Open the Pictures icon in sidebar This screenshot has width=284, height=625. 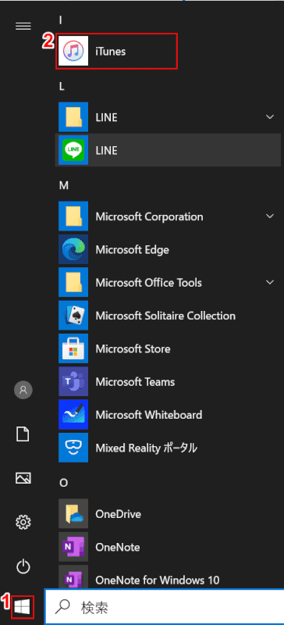coord(23,477)
